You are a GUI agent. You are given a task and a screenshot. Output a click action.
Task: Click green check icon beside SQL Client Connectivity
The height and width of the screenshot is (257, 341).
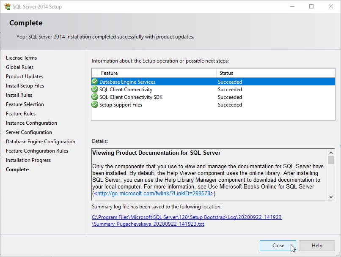point(95,90)
